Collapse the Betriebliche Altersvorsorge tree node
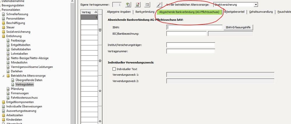Viewport: 291px width, 124px height. point(3,76)
